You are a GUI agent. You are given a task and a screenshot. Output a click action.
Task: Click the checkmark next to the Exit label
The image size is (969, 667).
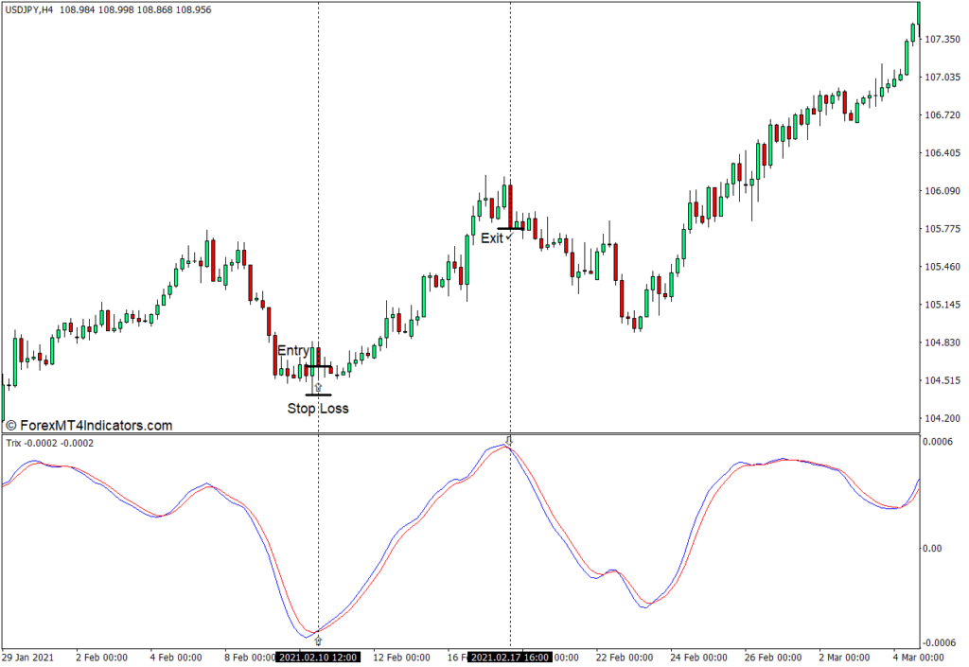(509, 238)
